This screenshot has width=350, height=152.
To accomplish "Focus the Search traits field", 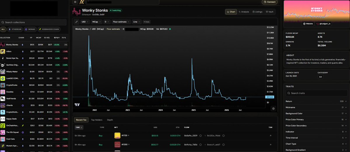I will click(x=316, y=93).
